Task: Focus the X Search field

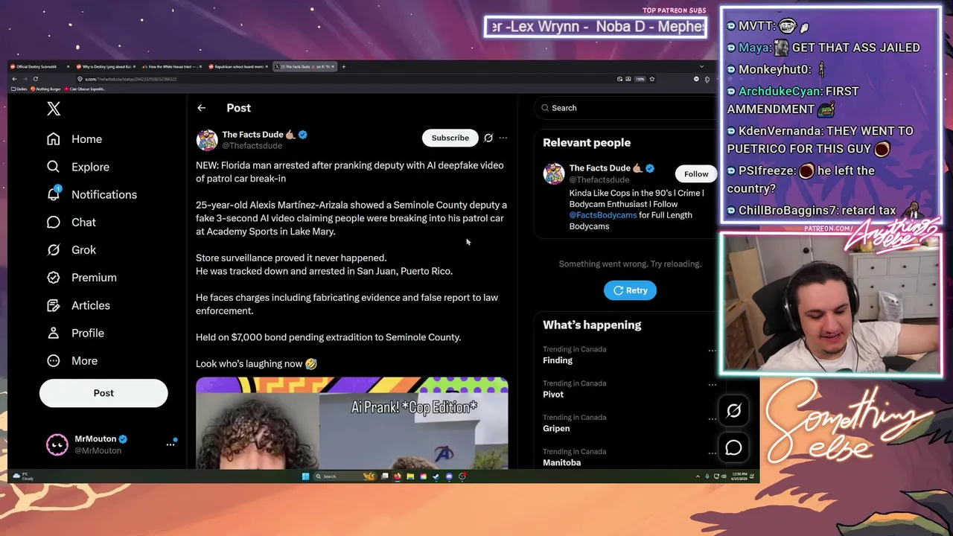Action: click(x=625, y=108)
